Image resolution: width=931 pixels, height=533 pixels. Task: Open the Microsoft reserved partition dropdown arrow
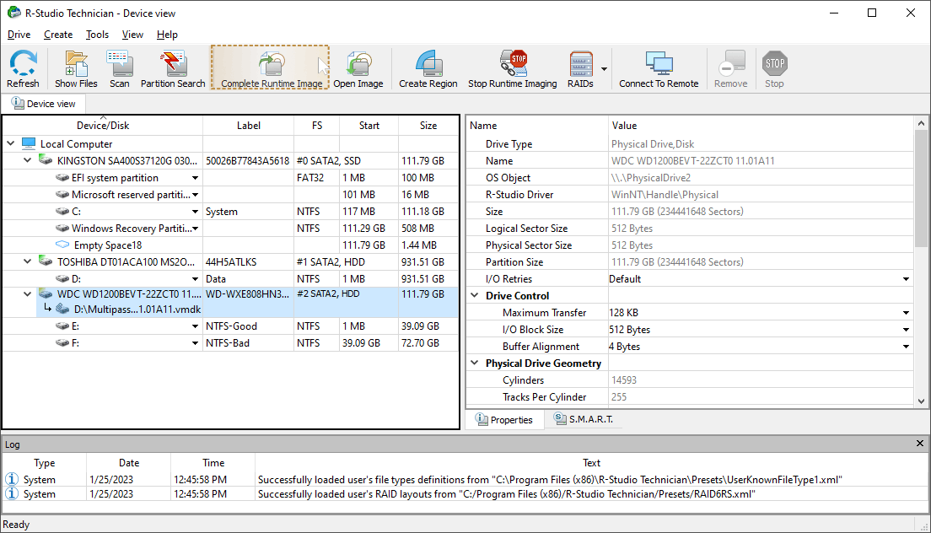click(195, 195)
